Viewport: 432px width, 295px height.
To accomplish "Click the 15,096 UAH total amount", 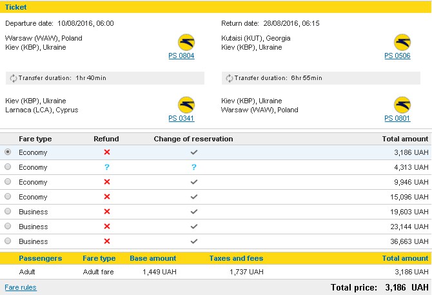I will (409, 197).
